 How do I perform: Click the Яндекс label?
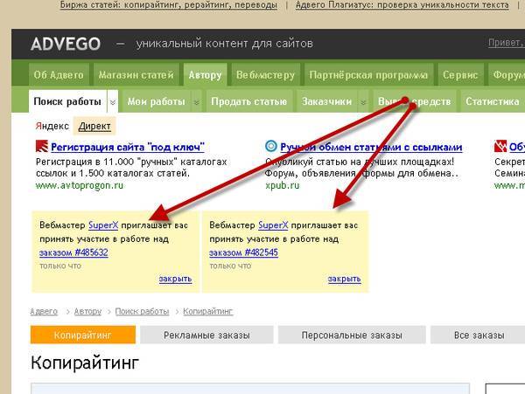click(52, 126)
